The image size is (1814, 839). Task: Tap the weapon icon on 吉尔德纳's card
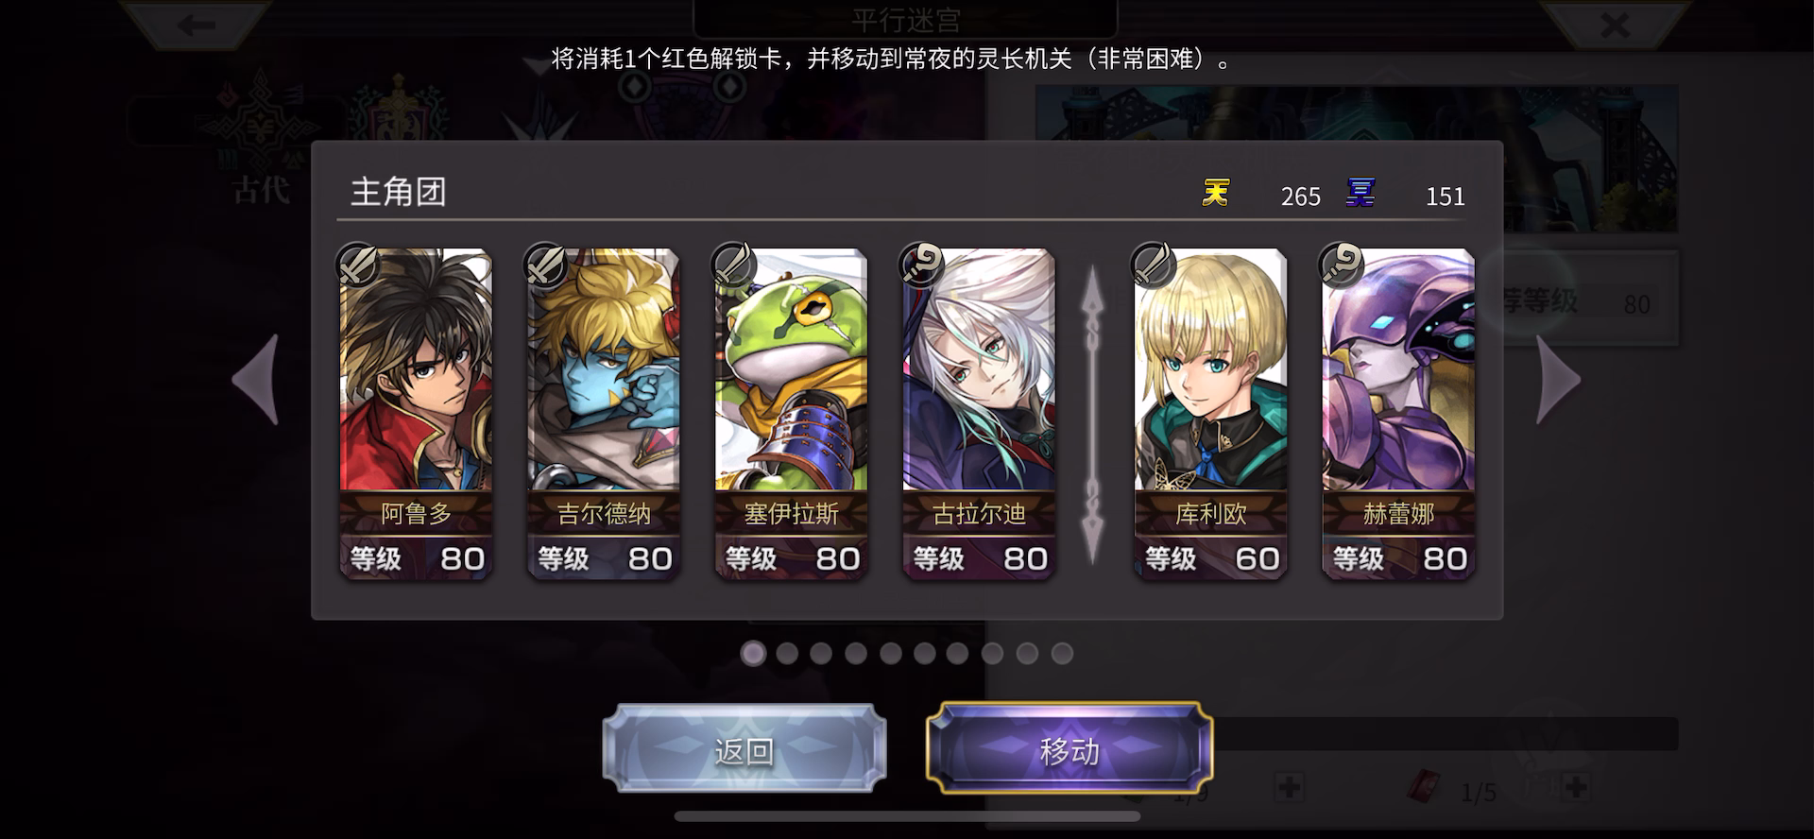click(545, 265)
